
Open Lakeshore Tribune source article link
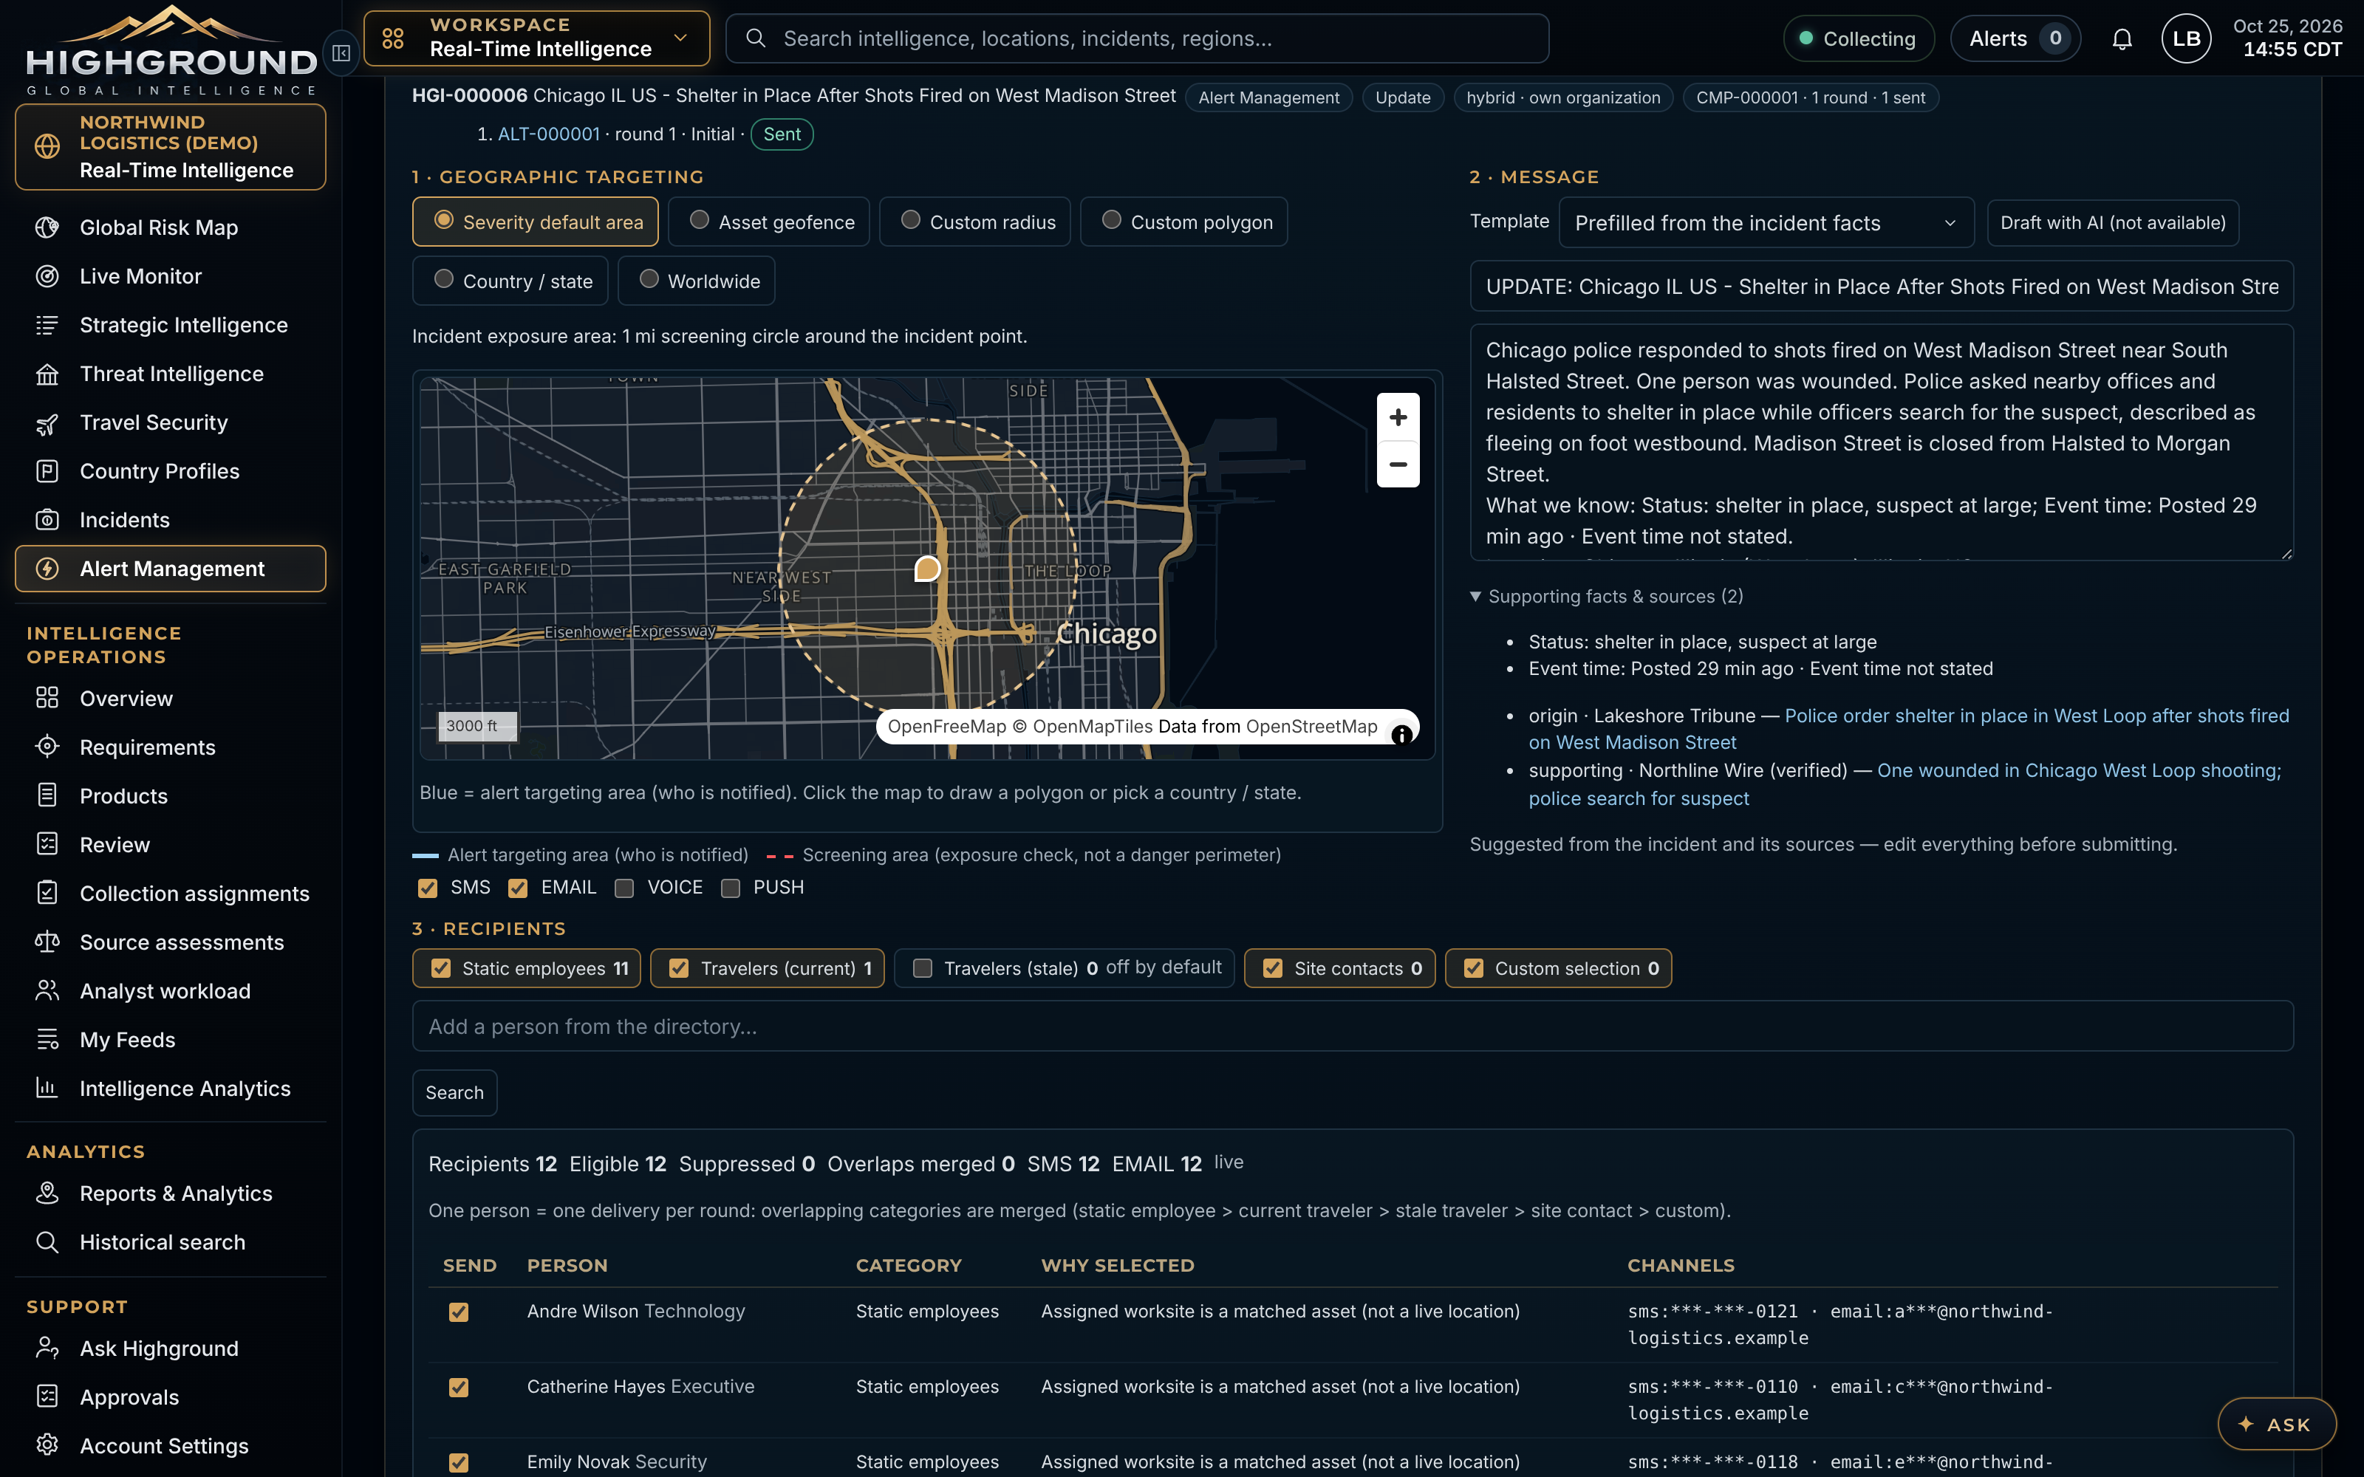point(1909,729)
